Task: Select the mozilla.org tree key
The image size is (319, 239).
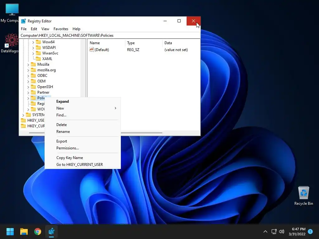Action: pos(46,70)
